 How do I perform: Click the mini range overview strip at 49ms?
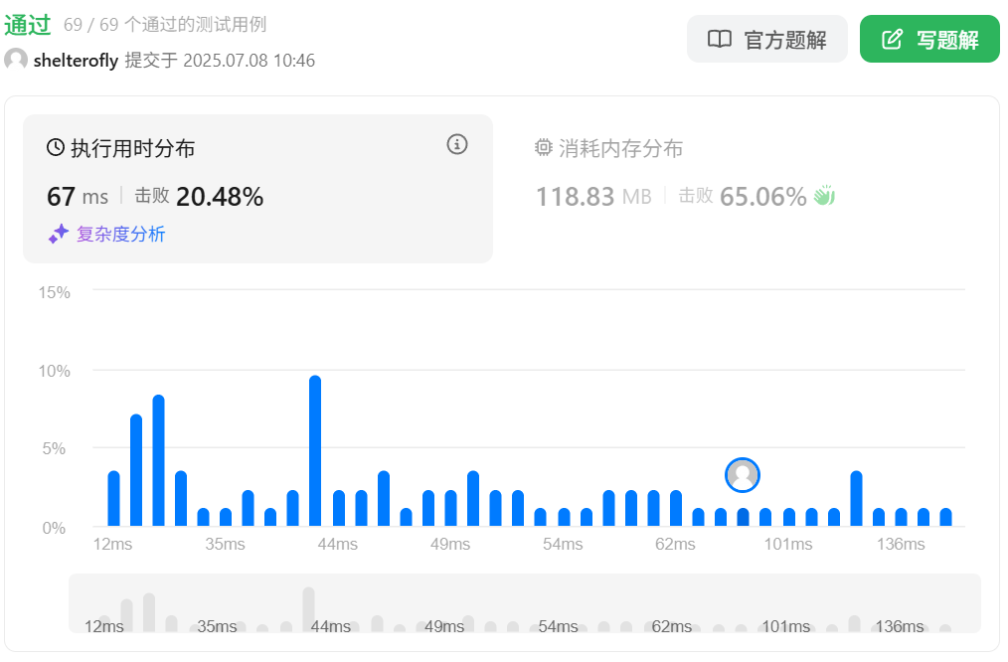444,626
